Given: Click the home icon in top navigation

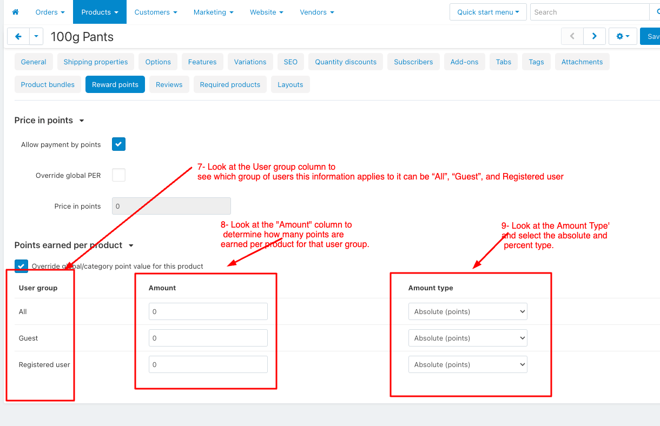Looking at the screenshot, I should (x=15, y=12).
